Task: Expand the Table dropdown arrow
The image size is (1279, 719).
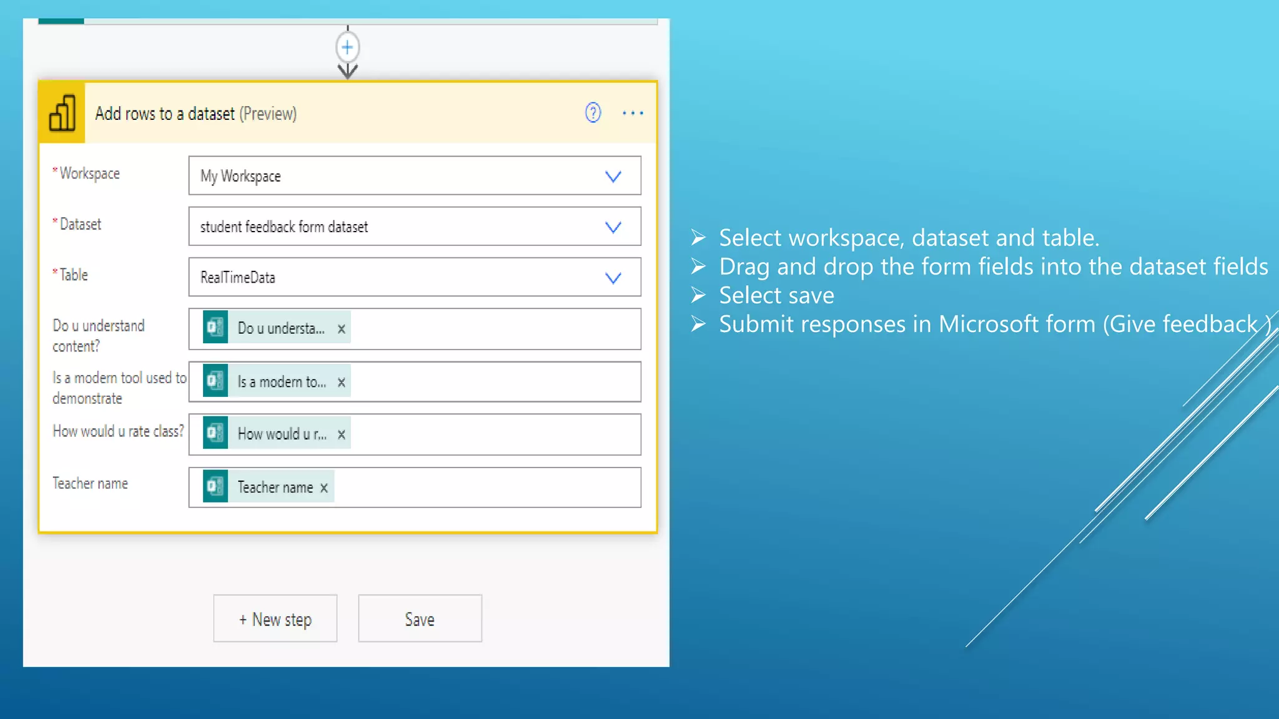Action: pos(613,278)
